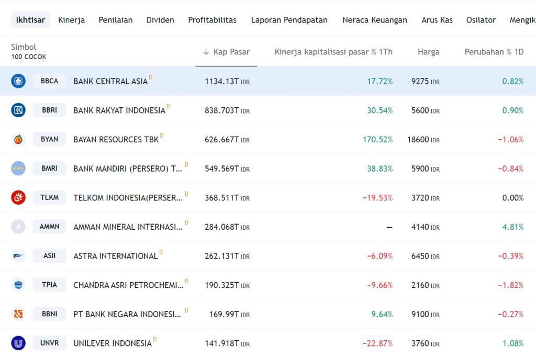This screenshot has width=536, height=357.
Task: Click the Astra International logo icon
Action: pyautogui.click(x=19, y=255)
